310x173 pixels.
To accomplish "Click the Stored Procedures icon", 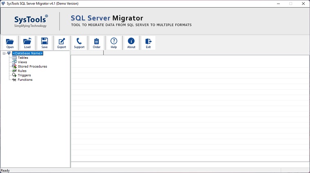I will 14,67.
